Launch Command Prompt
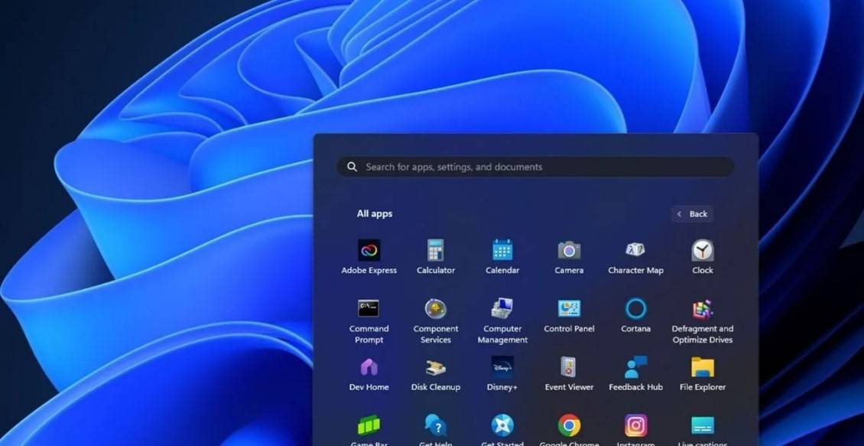Screen dimensions: 864x446 tap(369, 309)
